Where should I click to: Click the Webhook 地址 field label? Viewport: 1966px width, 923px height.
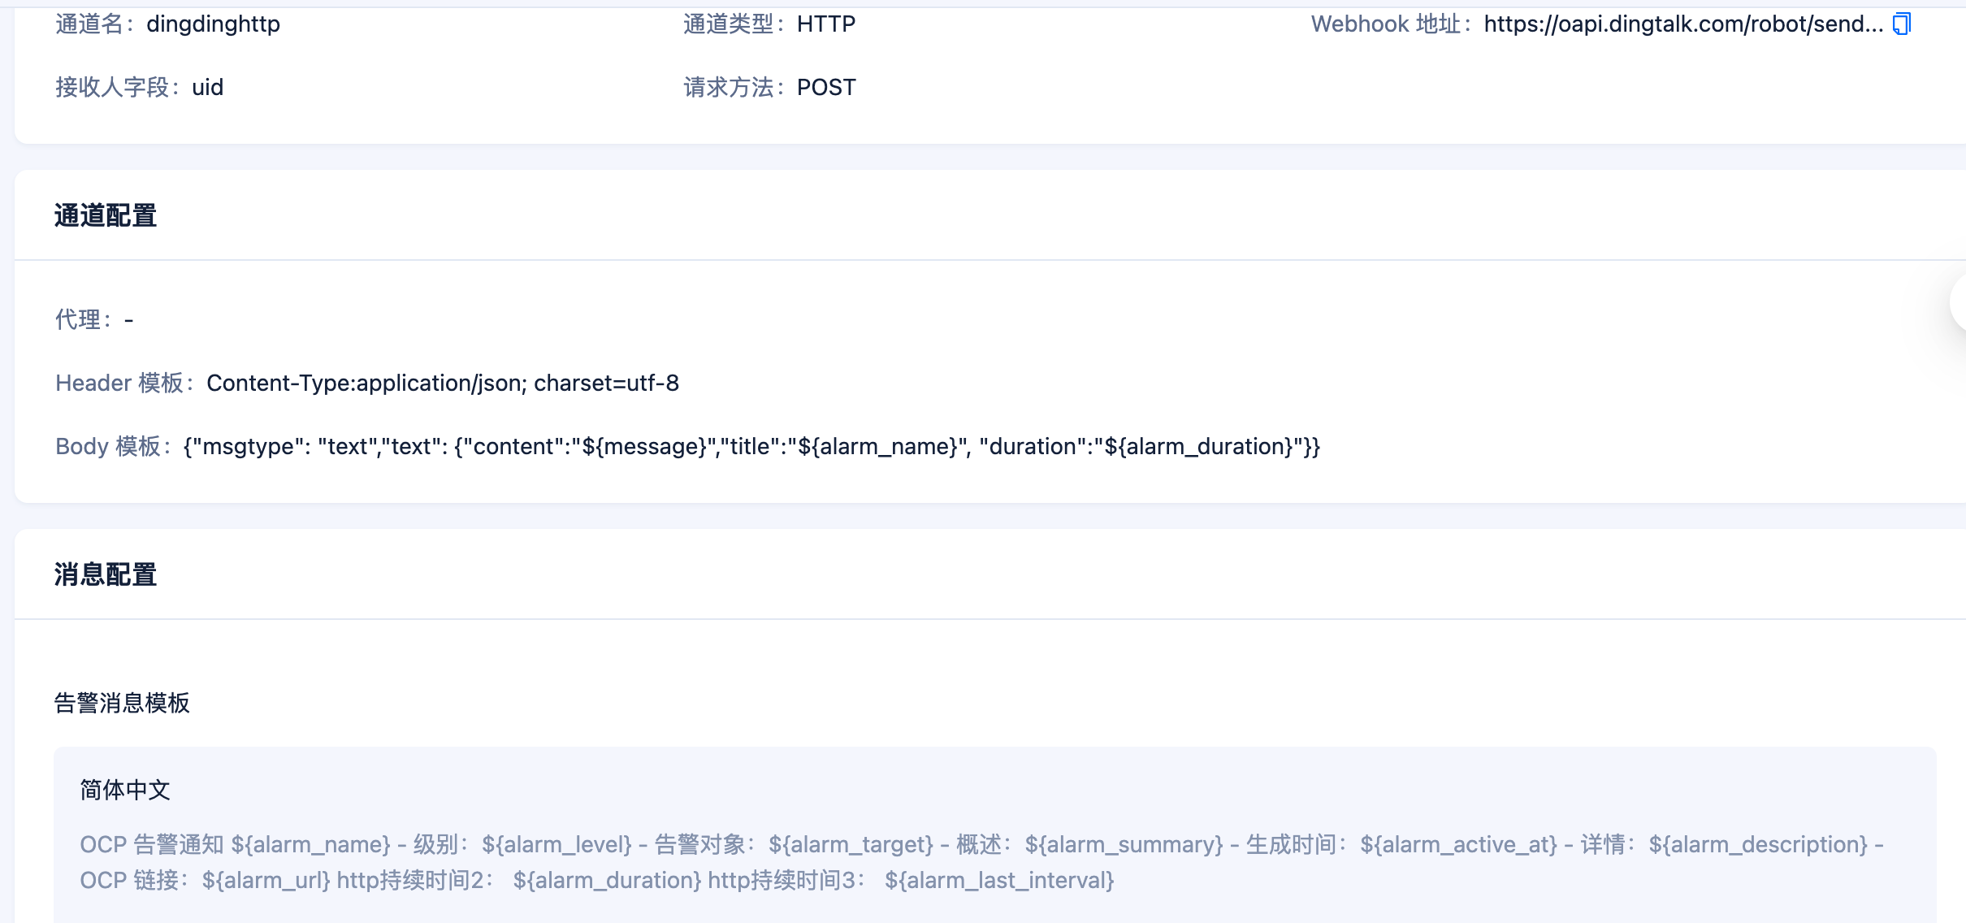tap(1391, 24)
